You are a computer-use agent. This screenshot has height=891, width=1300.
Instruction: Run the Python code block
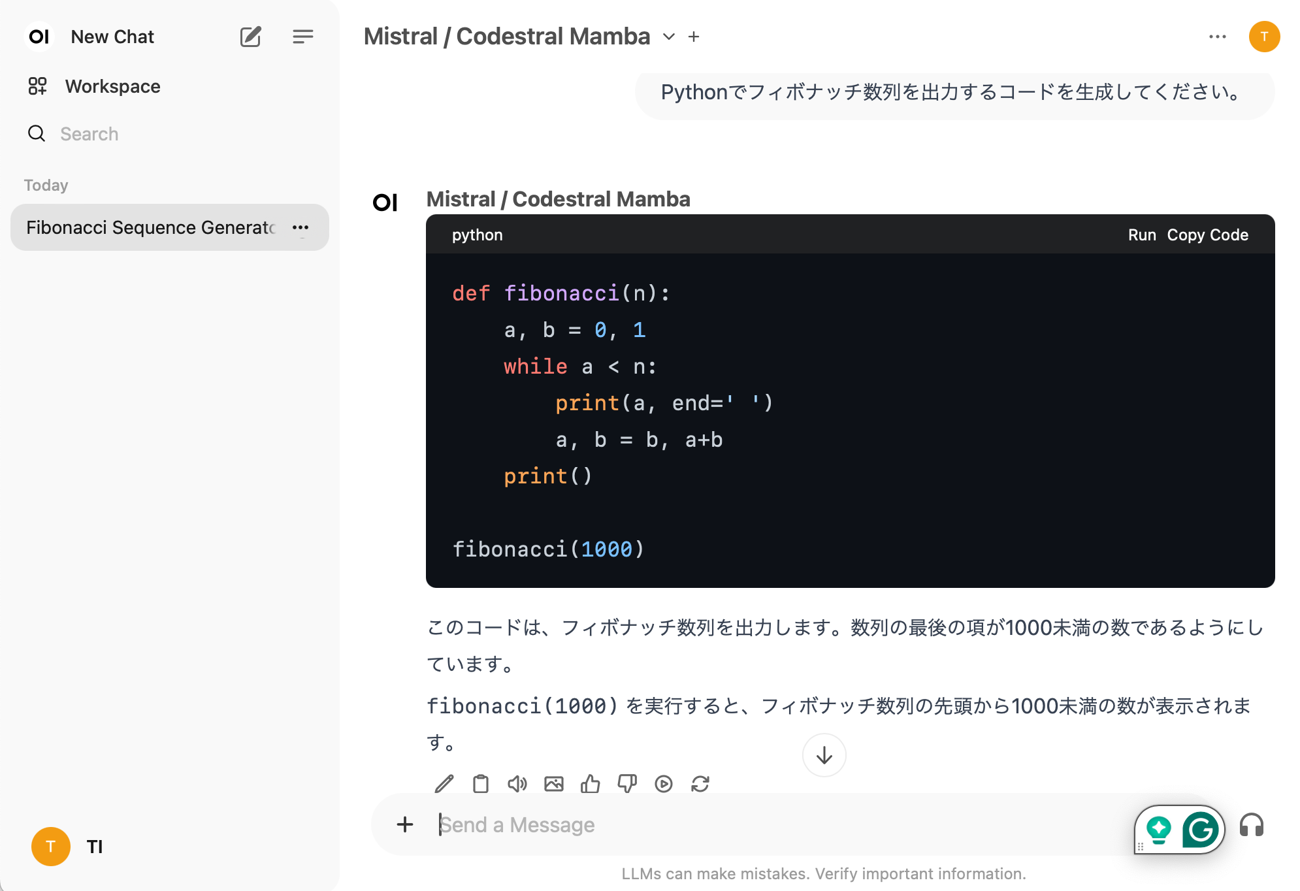[1142, 235]
